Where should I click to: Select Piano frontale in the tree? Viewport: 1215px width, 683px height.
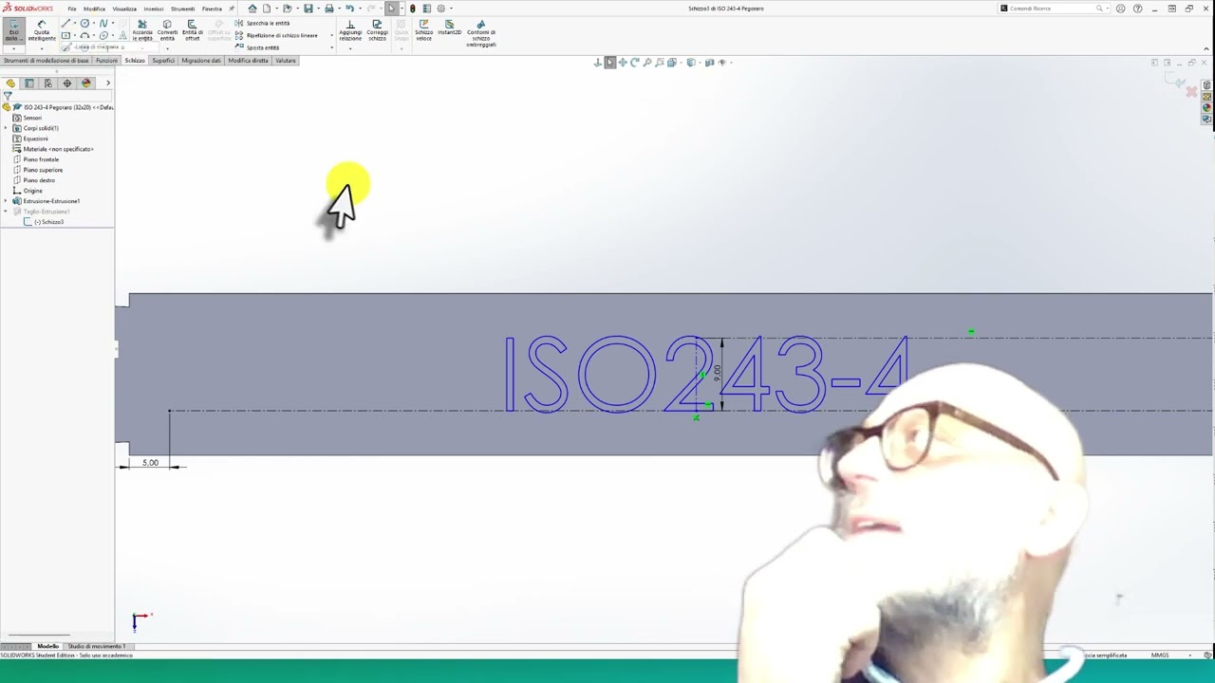click(x=41, y=159)
